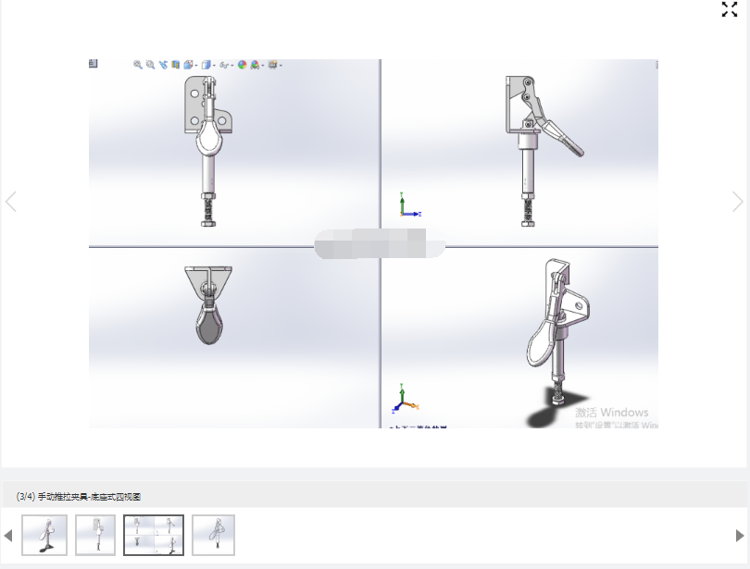
Task: Click the isometric view of the clamp
Action: point(557,332)
